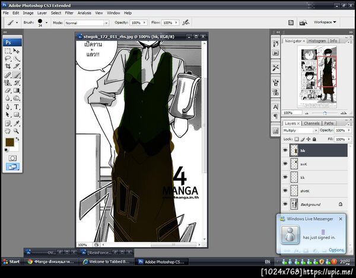This screenshot has height=278, width=356.
Task: Select the Shape tool
Action: coord(17,114)
